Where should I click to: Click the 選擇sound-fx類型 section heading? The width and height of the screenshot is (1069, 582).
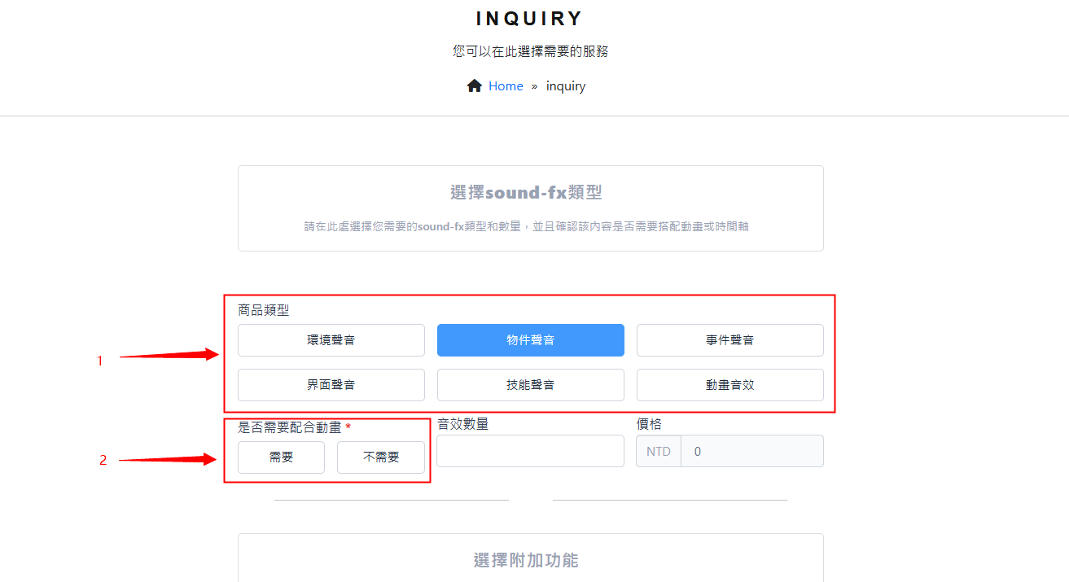pyautogui.click(x=526, y=193)
